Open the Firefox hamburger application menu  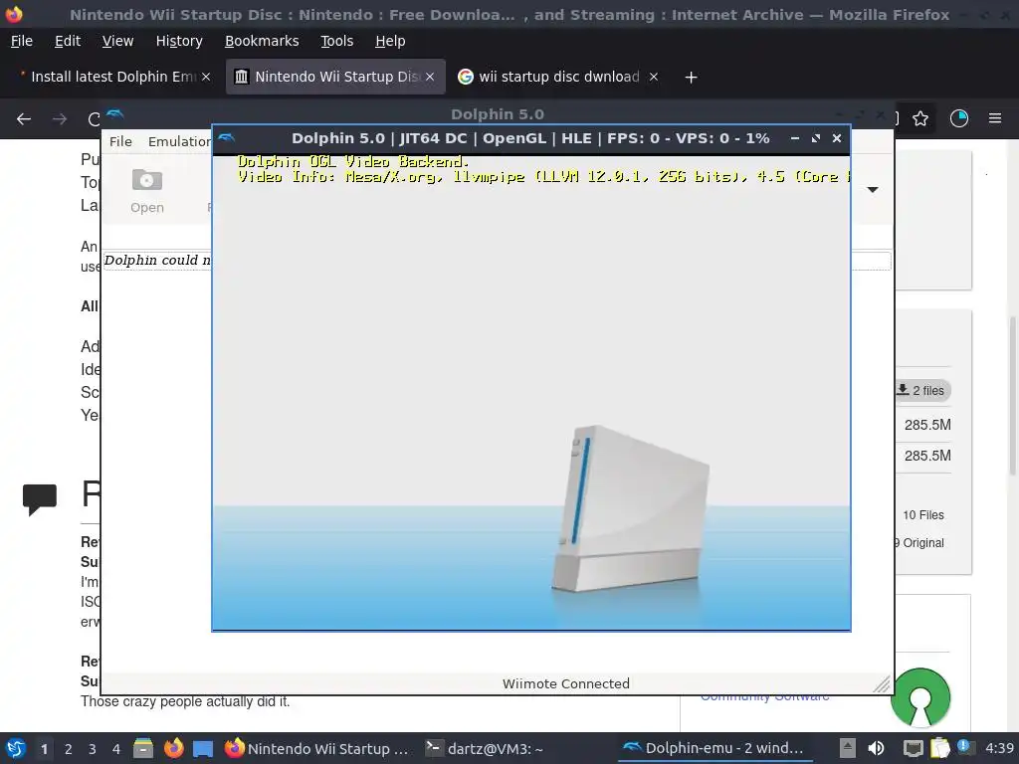[995, 119]
